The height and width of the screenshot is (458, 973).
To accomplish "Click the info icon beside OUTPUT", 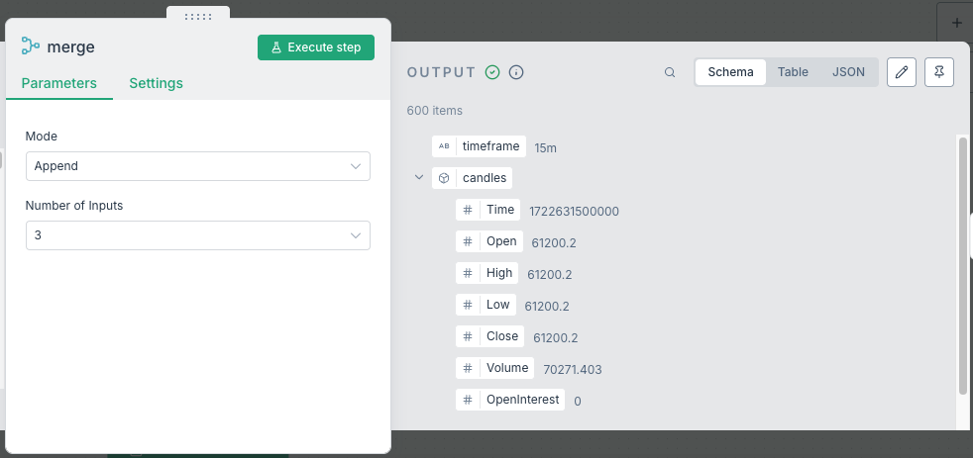I will pos(516,72).
